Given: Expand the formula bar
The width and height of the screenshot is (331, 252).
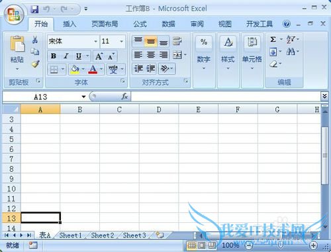Looking at the screenshot, I should coord(324,96).
